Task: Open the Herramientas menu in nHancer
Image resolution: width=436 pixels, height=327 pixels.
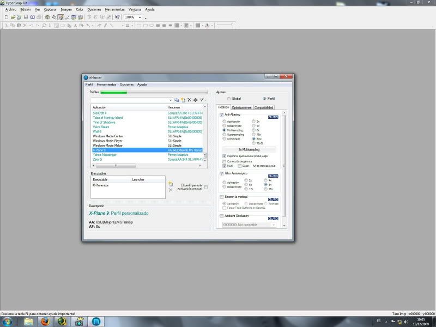Action: 106,84
